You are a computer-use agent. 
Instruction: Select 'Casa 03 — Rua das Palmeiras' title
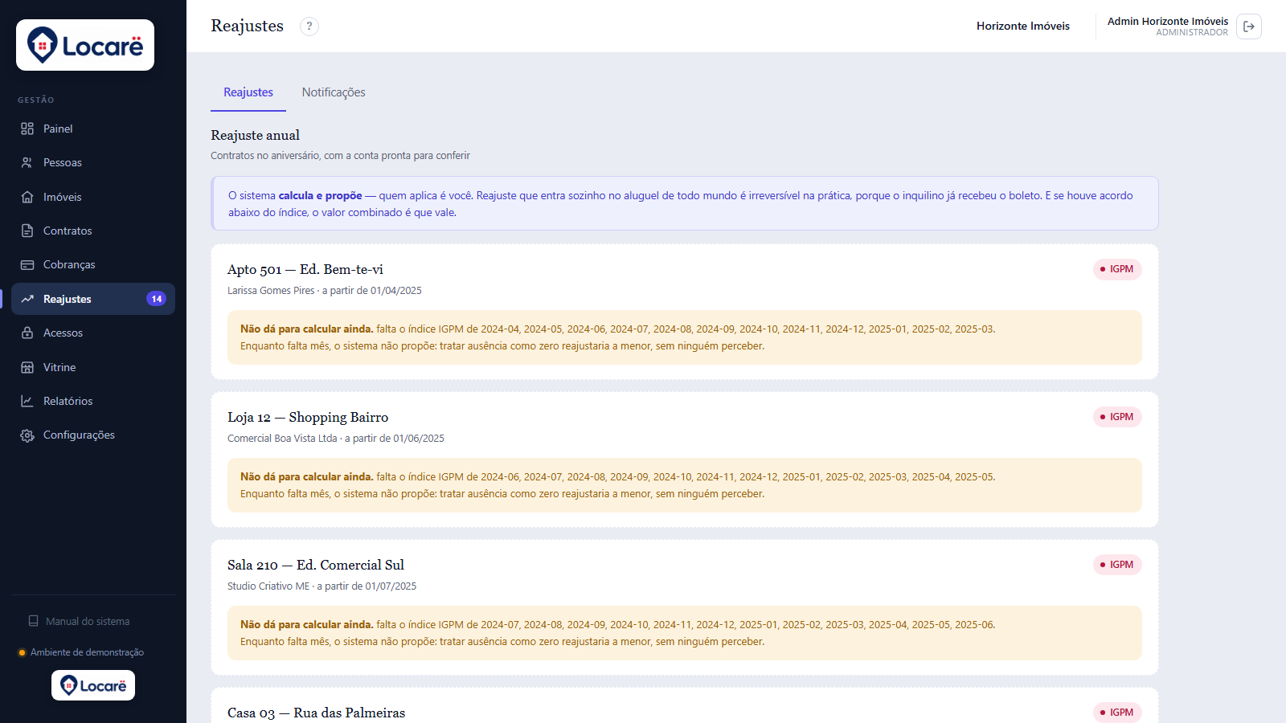pos(316,713)
